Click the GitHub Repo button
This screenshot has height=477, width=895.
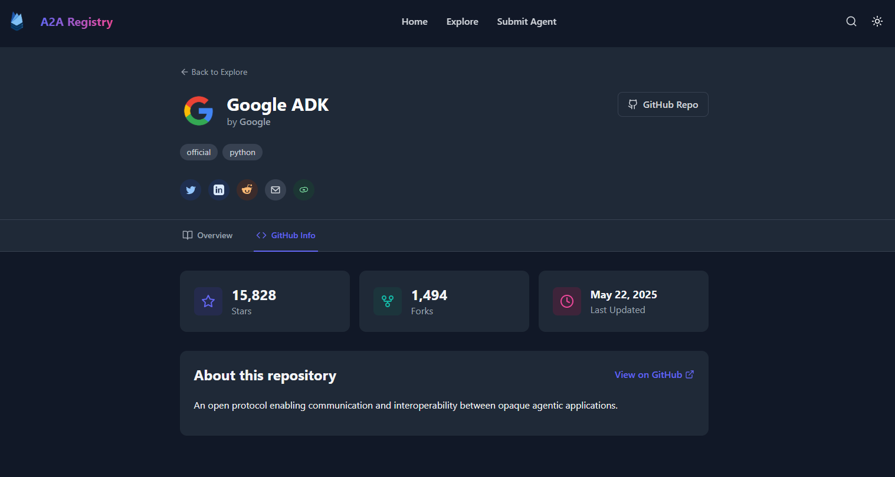coord(663,104)
